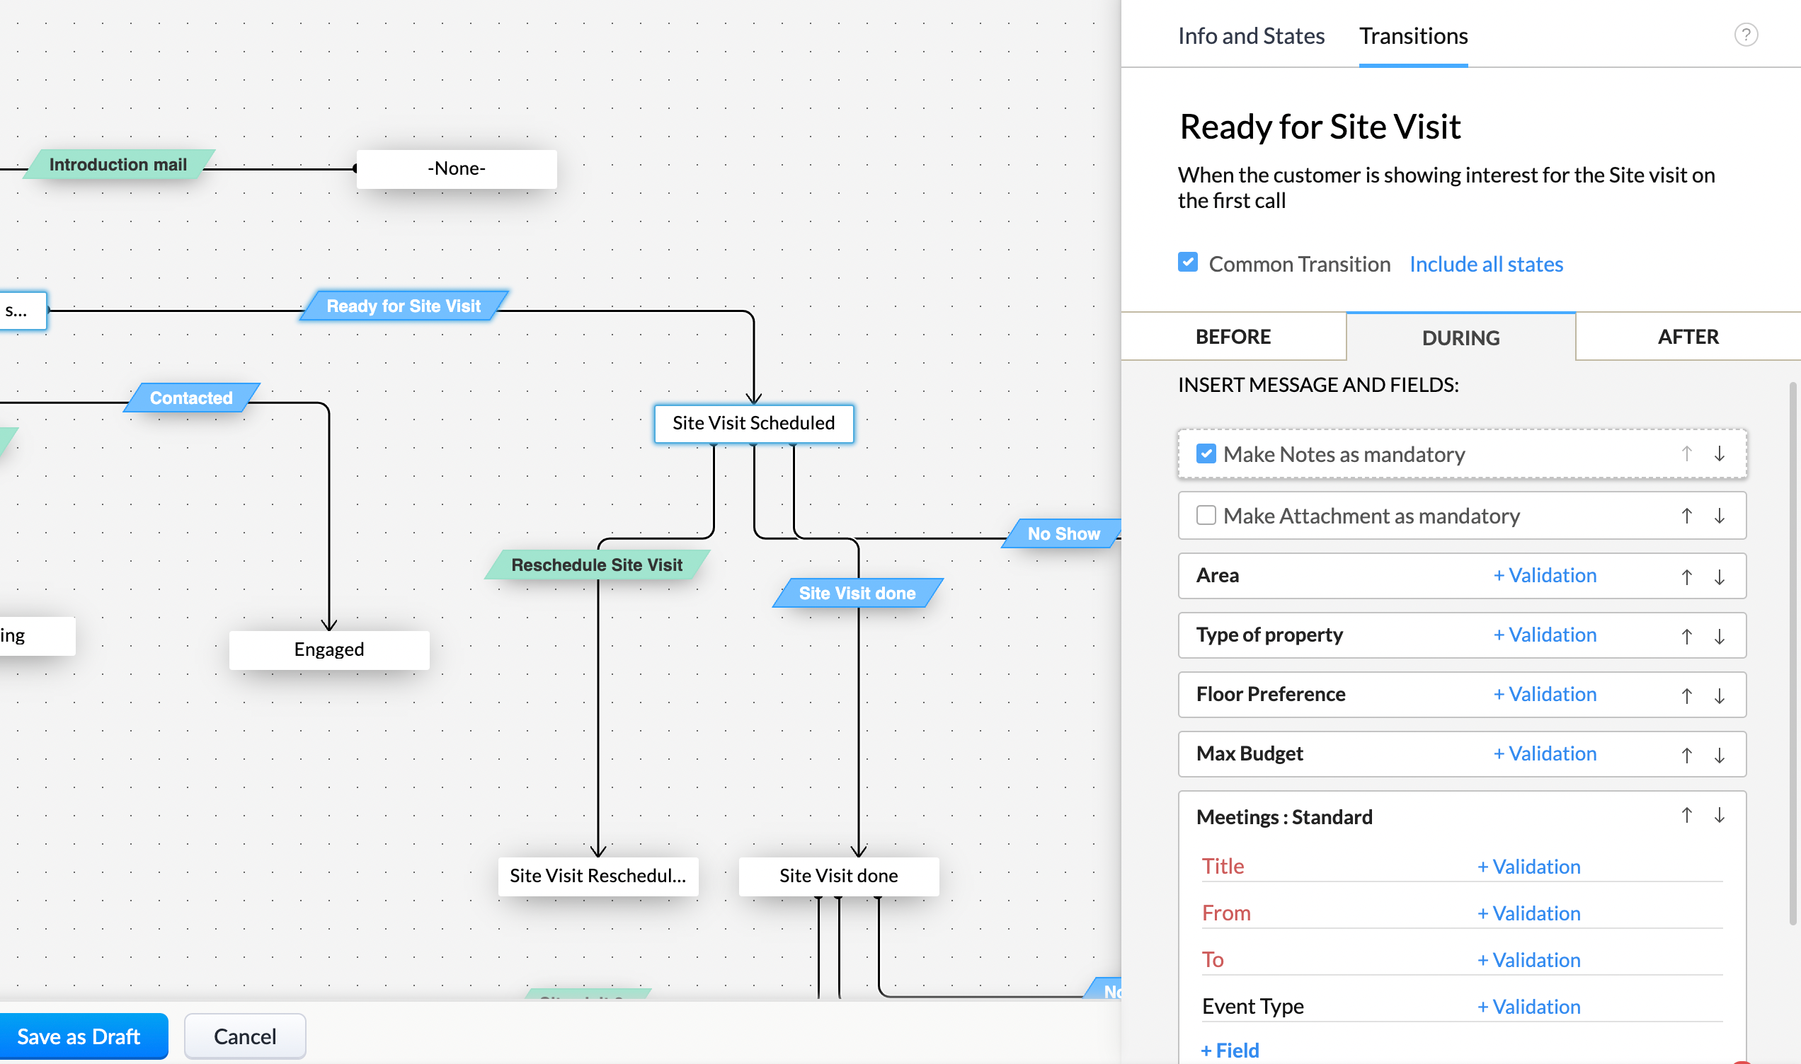Open the BEFORE transition tab

pos(1233,337)
